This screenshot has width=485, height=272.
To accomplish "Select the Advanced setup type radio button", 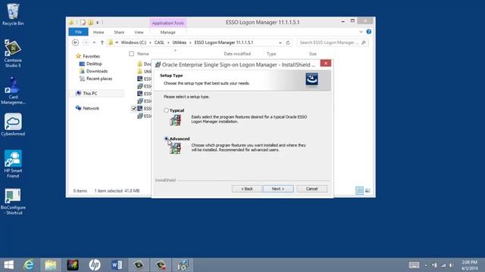I will click(166, 139).
